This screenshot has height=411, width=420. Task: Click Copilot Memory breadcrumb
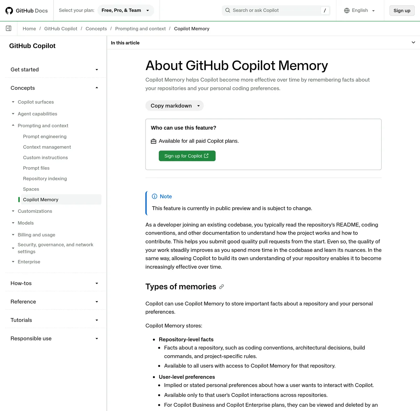click(x=192, y=29)
